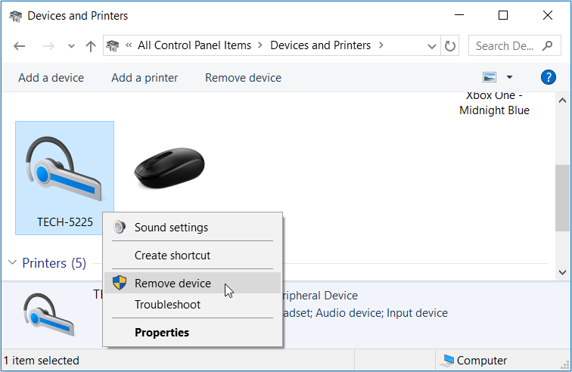The height and width of the screenshot is (372, 572).
Task: Click the change view icon
Action: click(x=490, y=77)
